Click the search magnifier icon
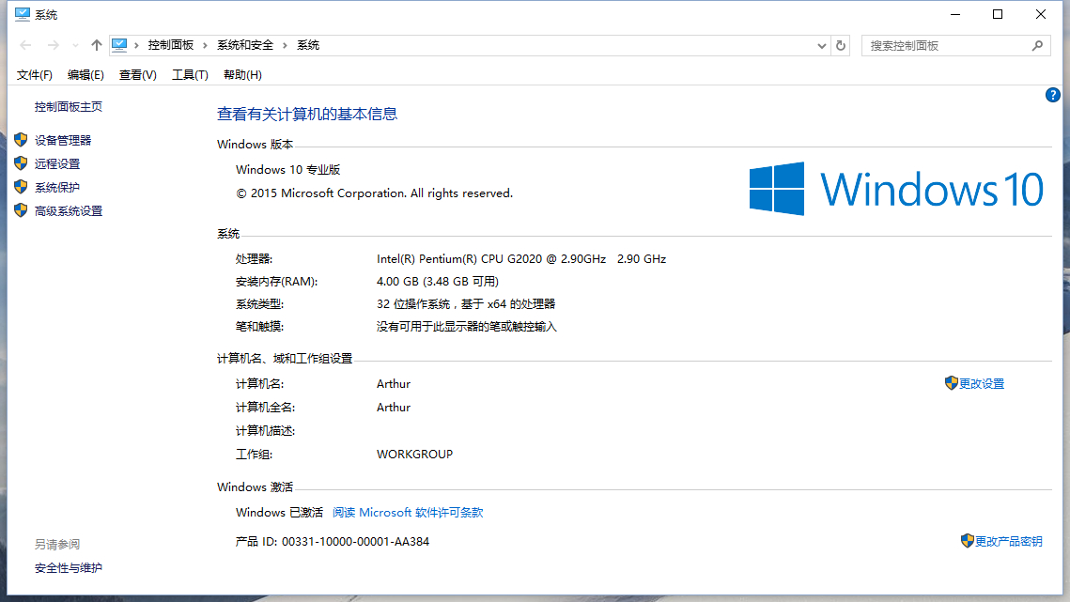 point(1037,46)
